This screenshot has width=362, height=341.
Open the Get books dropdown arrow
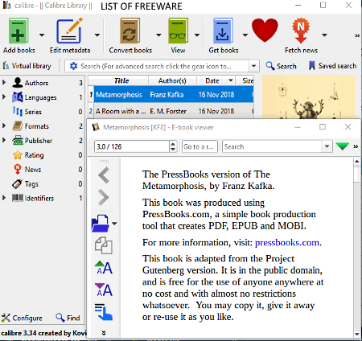coord(245,35)
